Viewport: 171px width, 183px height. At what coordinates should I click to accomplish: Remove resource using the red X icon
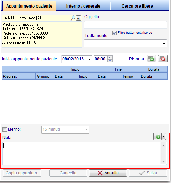(163, 59)
